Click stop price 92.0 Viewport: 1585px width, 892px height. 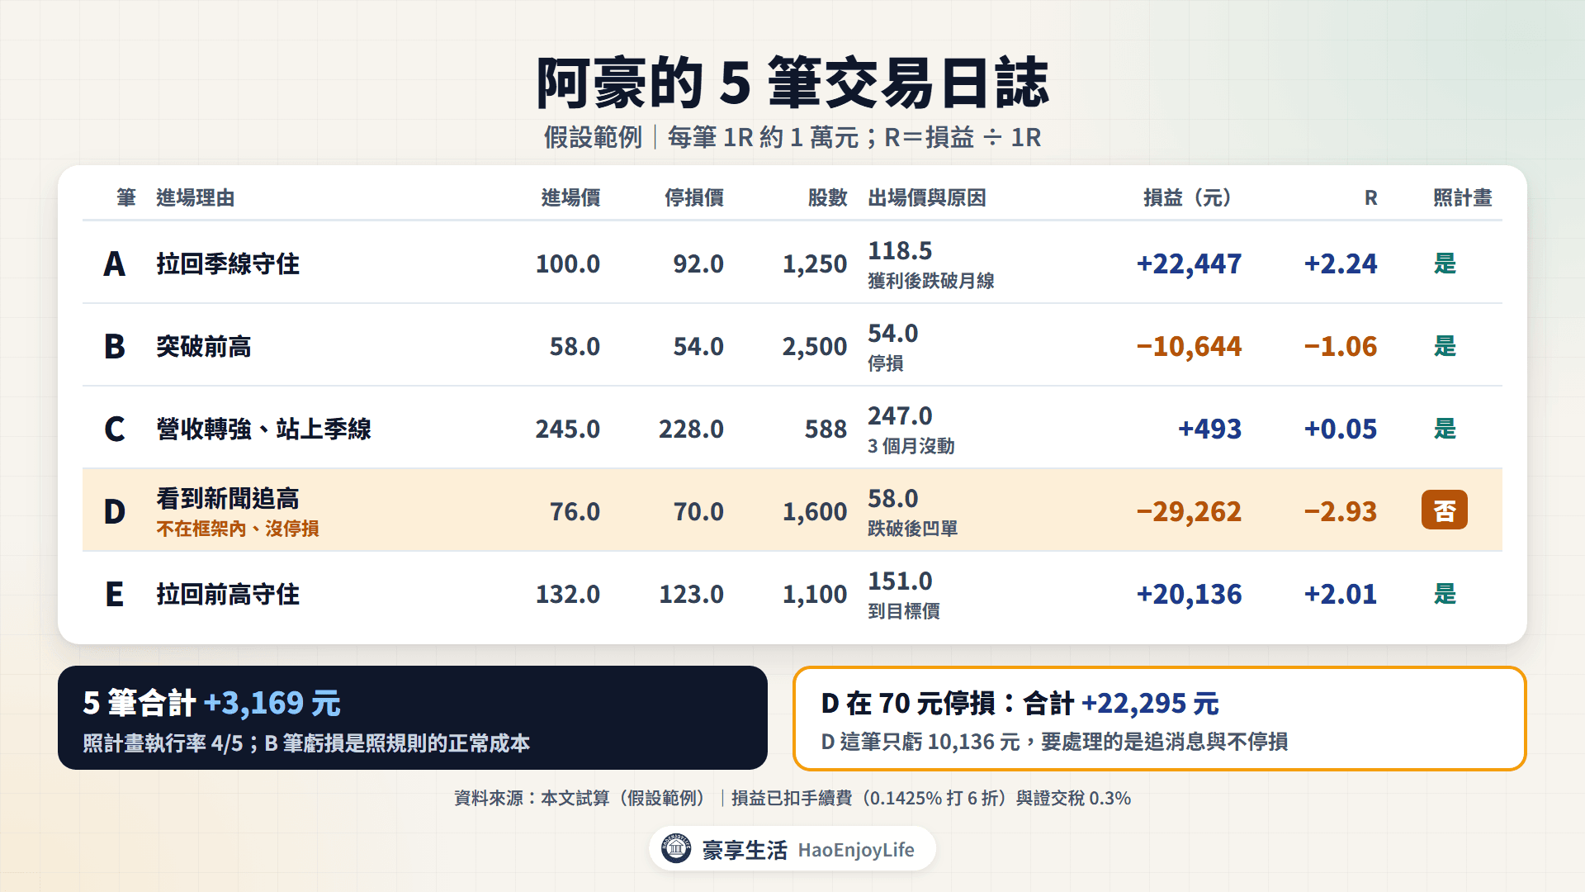coord(698,263)
